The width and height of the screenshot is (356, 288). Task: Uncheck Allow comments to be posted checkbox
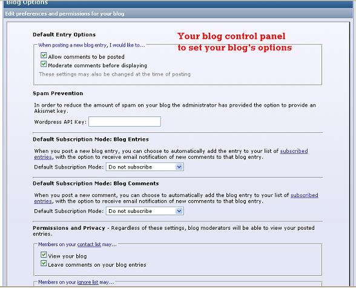[44, 55]
